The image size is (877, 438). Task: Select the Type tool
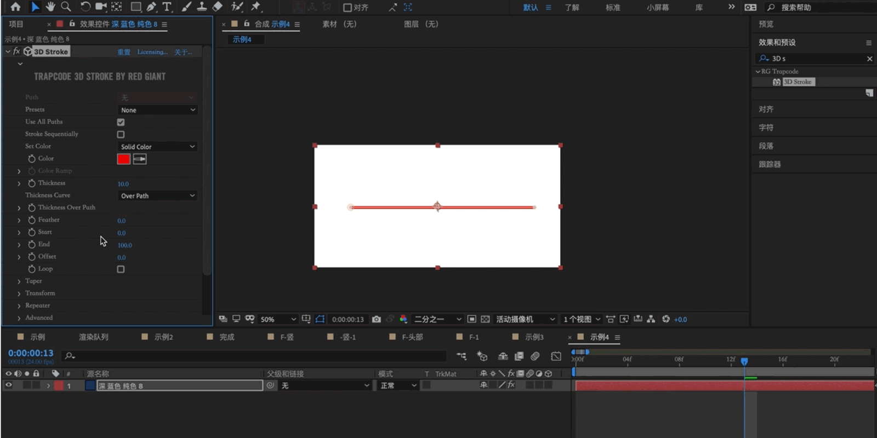click(167, 7)
